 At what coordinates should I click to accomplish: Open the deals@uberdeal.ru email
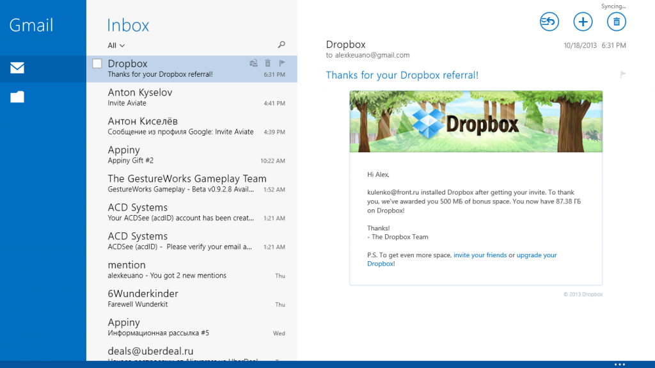coord(192,352)
